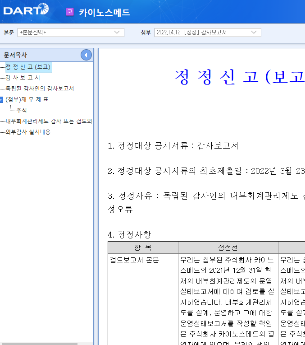Click the 카이노스메드 company name
The image size is (305, 345).
tap(105, 12)
